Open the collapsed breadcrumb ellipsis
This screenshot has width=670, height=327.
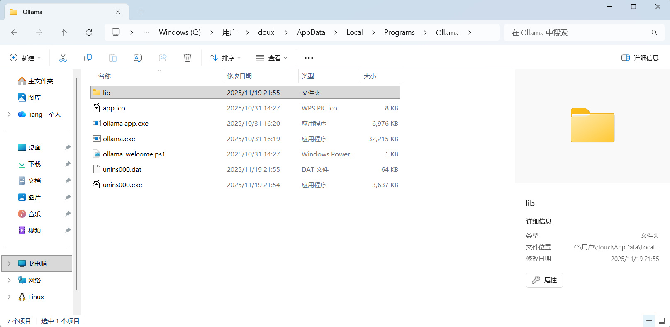pos(146,32)
